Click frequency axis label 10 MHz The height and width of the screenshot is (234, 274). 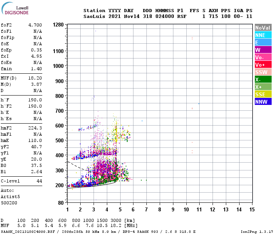[x=186, y=209]
